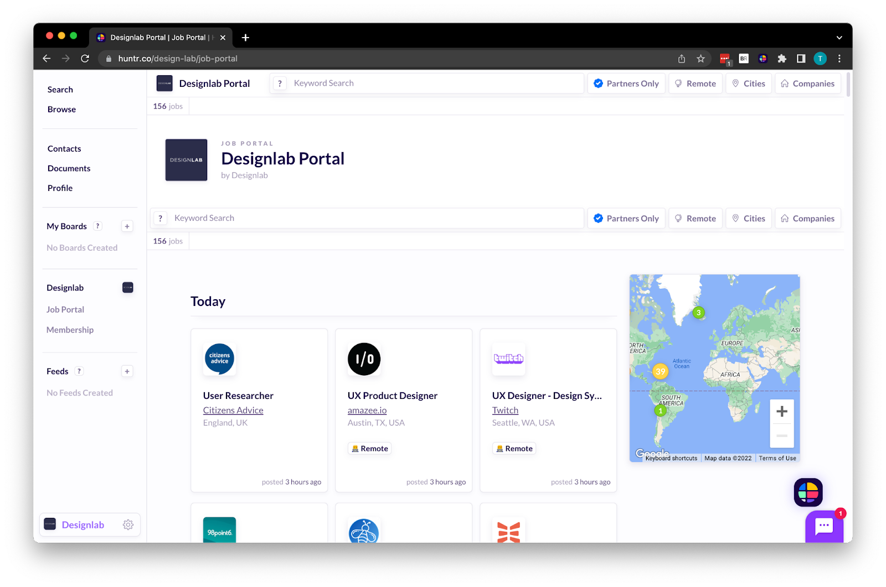Open Search in sidebar

tap(60, 90)
